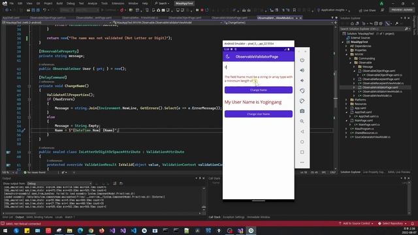Open the ChangeName() member dropdown
Image resolution: width=418 pixels, height=235 pixels.
pyautogui.click(x=278, y=23)
